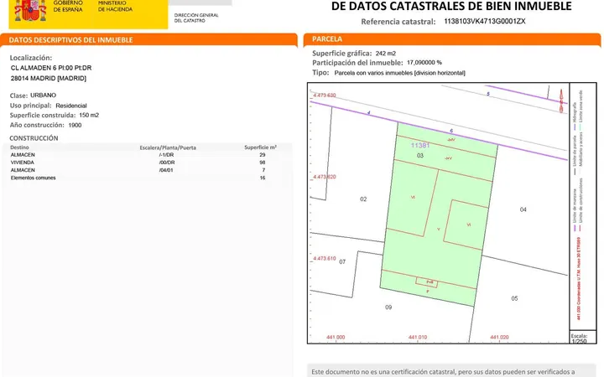This screenshot has width=604, height=377.
Task: Click the 'Uso principal:' label
Action: (x=30, y=106)
